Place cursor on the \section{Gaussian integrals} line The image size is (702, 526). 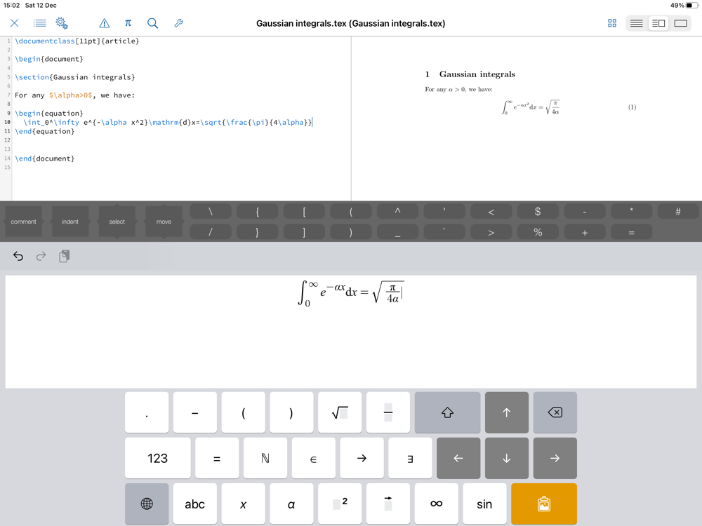pos(75,77)
